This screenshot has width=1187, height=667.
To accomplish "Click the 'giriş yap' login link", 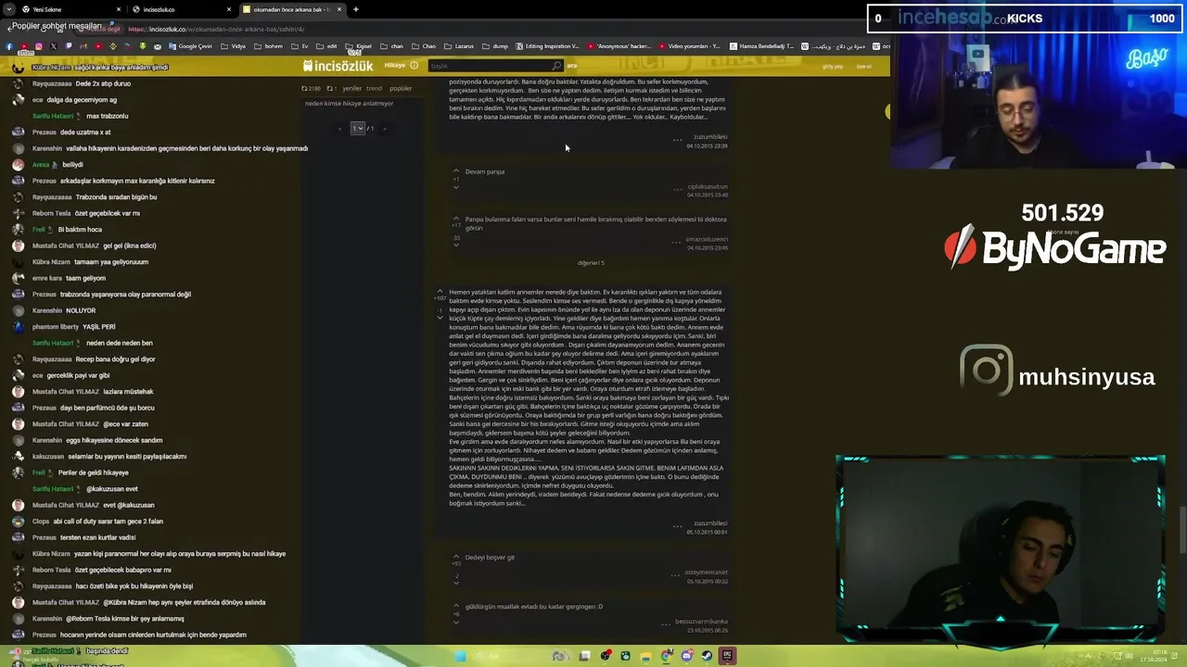I will [833, 67].
